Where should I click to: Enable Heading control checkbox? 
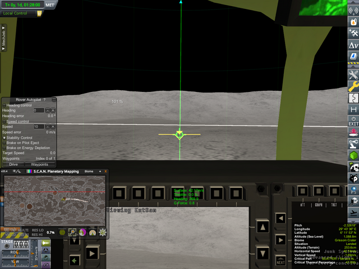pos(4,105)
